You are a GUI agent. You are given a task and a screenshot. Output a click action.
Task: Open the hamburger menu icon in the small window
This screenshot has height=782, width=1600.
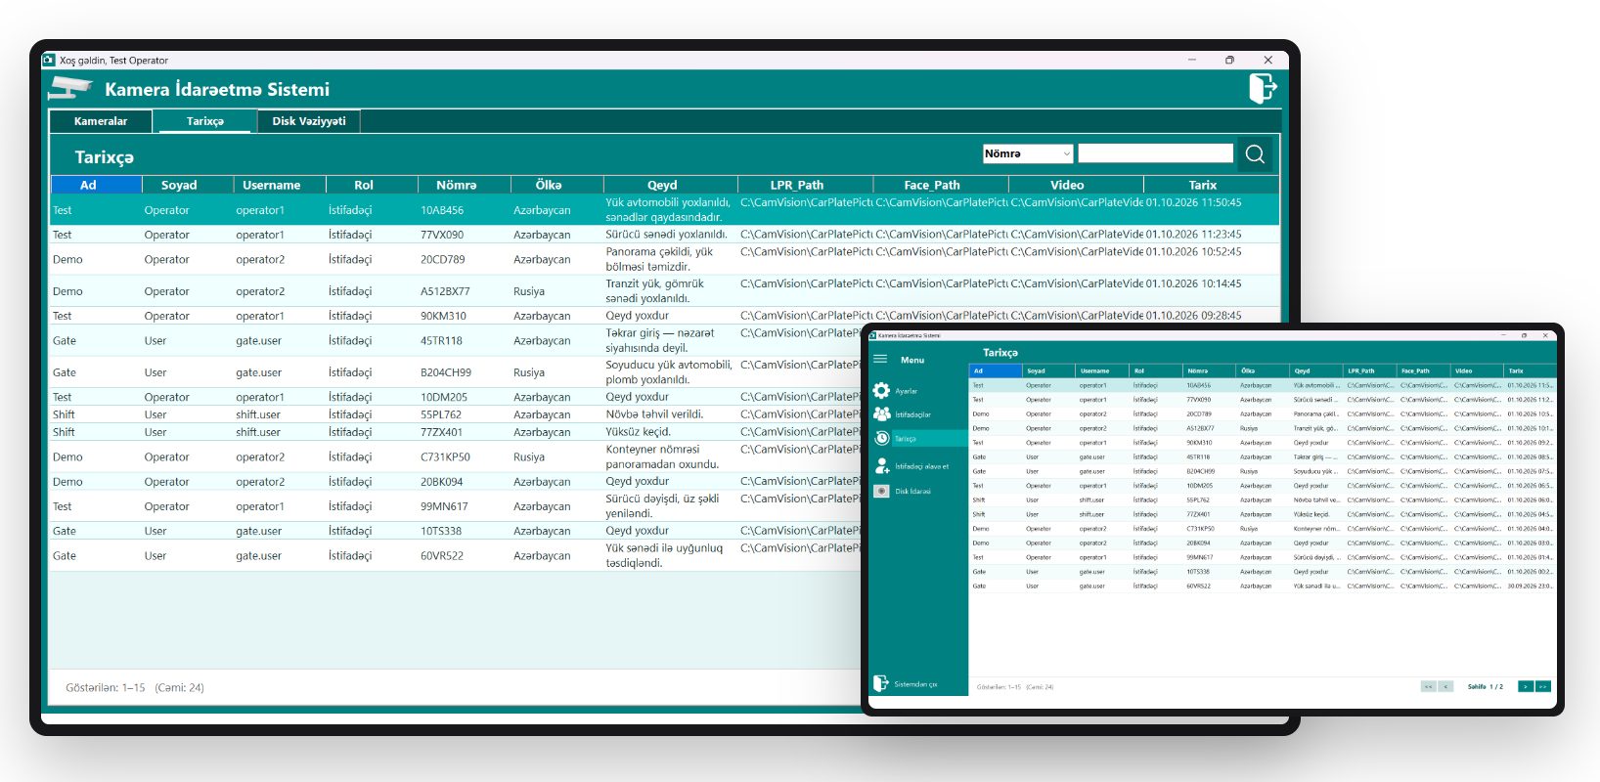(x=880, y=360)
